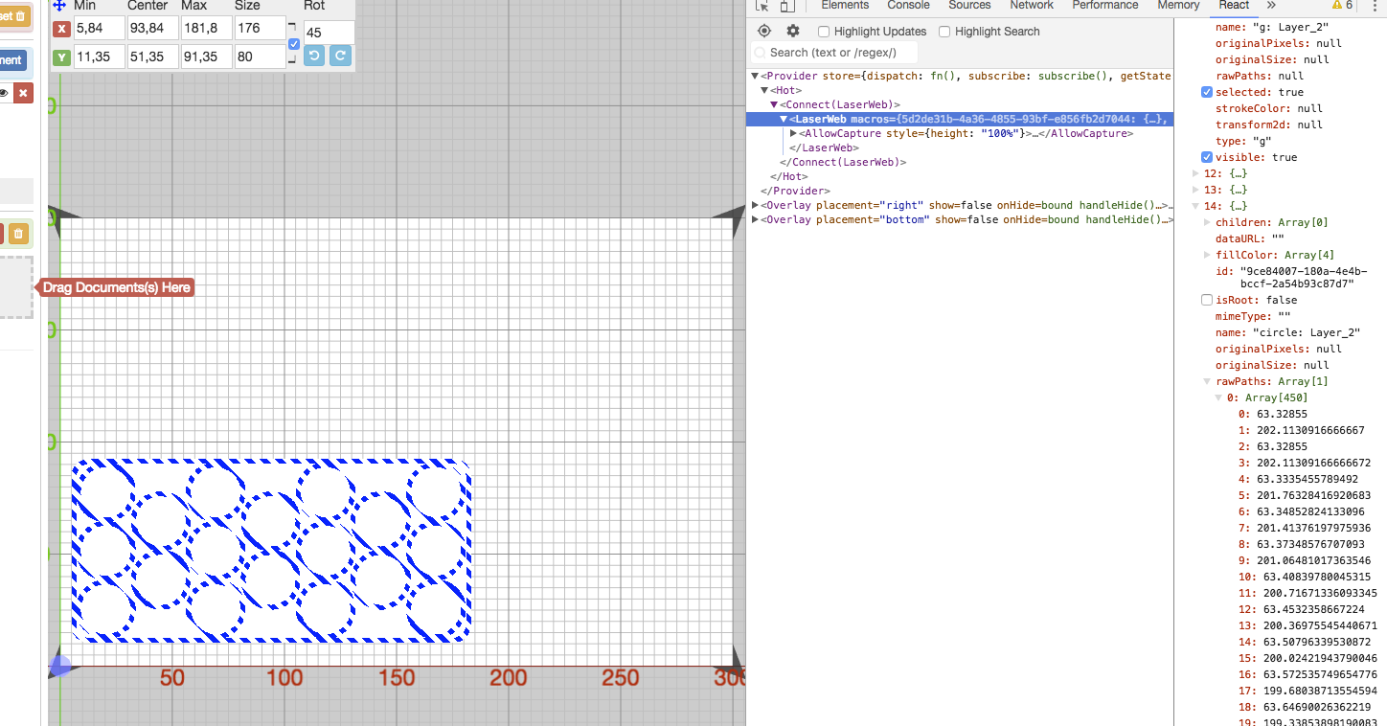Click the blue circles design on canvas
Screen dimensions: 1387x726
pos(271,550)
